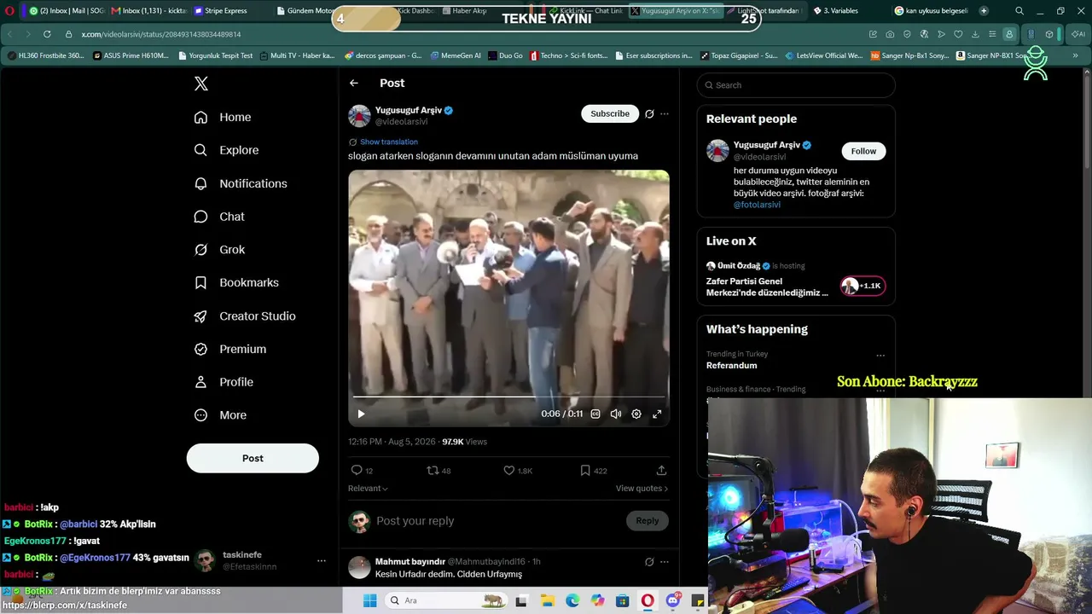Click the share post icon

[x=661, y=471]
